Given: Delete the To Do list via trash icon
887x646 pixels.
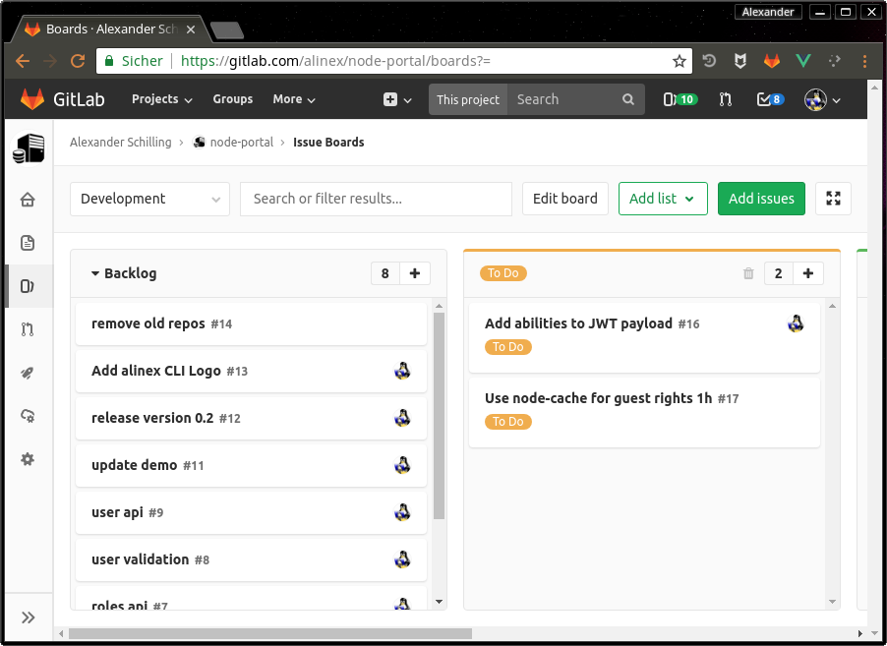Looking at the screenshot, I should 747,273.
